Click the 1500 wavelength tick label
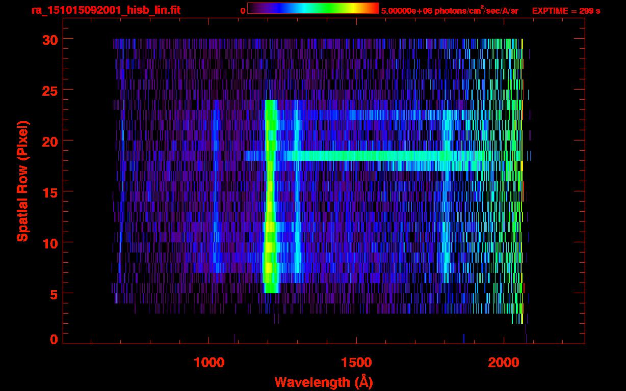This screenshot has height=391, width=626. click(x=356, y=362)
